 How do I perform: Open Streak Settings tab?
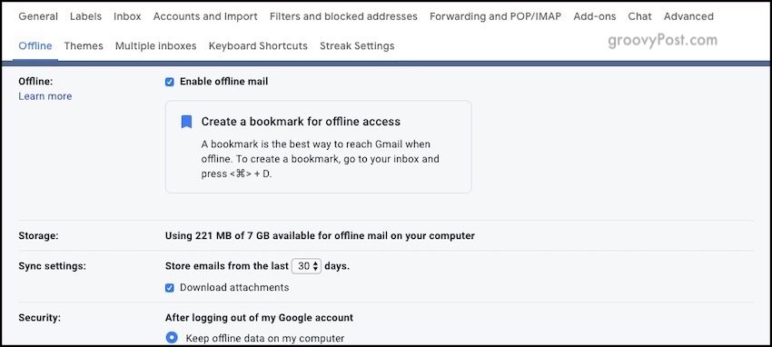(357, 45)
